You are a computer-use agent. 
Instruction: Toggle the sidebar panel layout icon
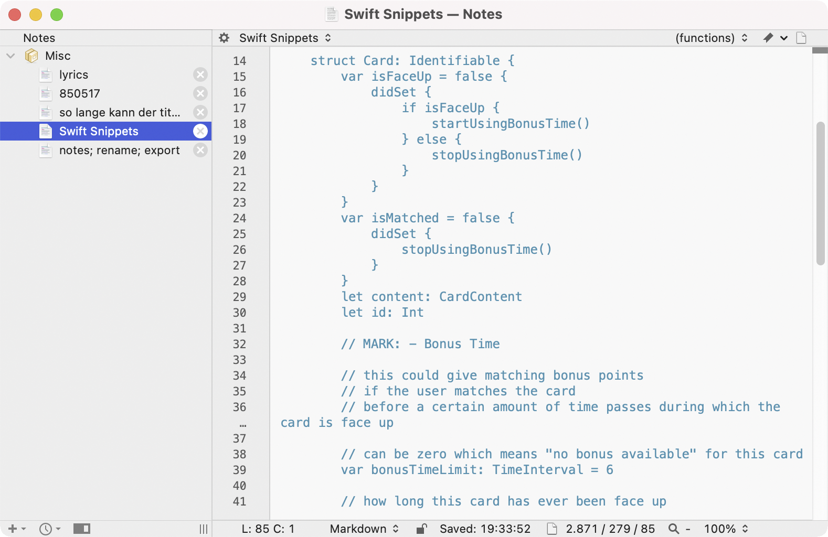pyautogui.click(x=81, y=529)
